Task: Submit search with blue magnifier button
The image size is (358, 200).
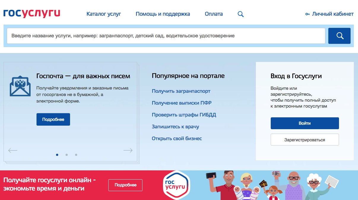Action: [x=339, y=36]
